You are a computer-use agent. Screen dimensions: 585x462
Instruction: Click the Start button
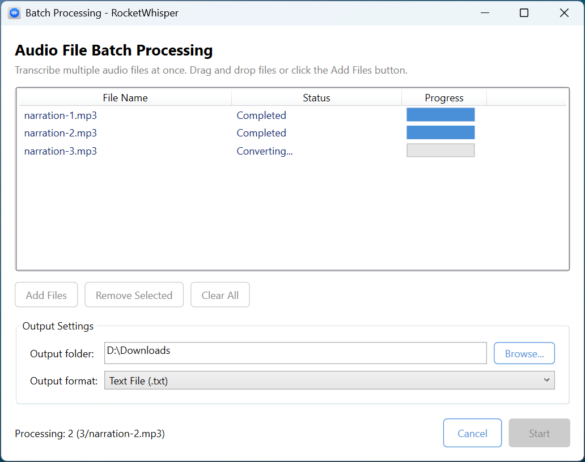tap(539, 433)
